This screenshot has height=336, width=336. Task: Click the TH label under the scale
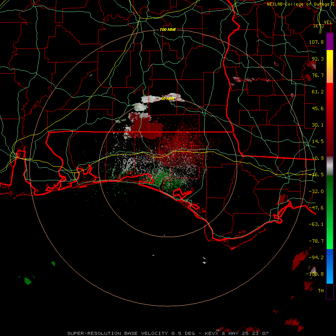(321, 291)
